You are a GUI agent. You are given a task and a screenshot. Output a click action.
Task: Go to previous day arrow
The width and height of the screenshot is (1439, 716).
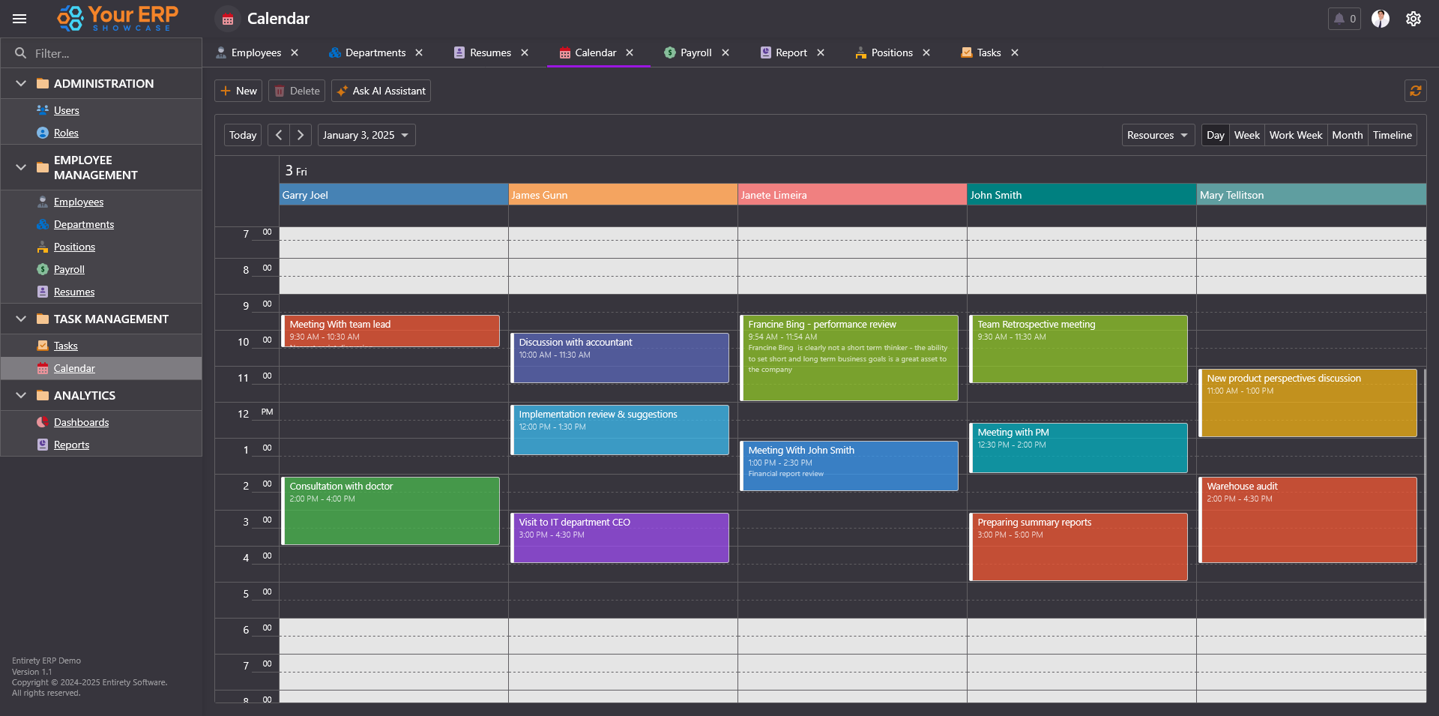279,135
